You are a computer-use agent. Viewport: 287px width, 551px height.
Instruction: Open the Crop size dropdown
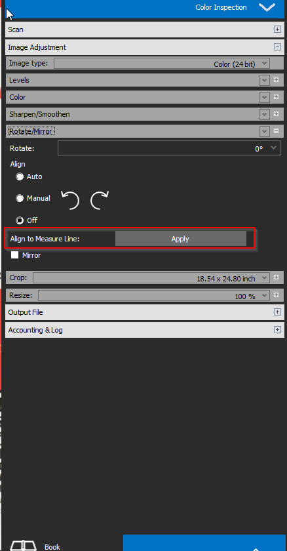[151, 278]
